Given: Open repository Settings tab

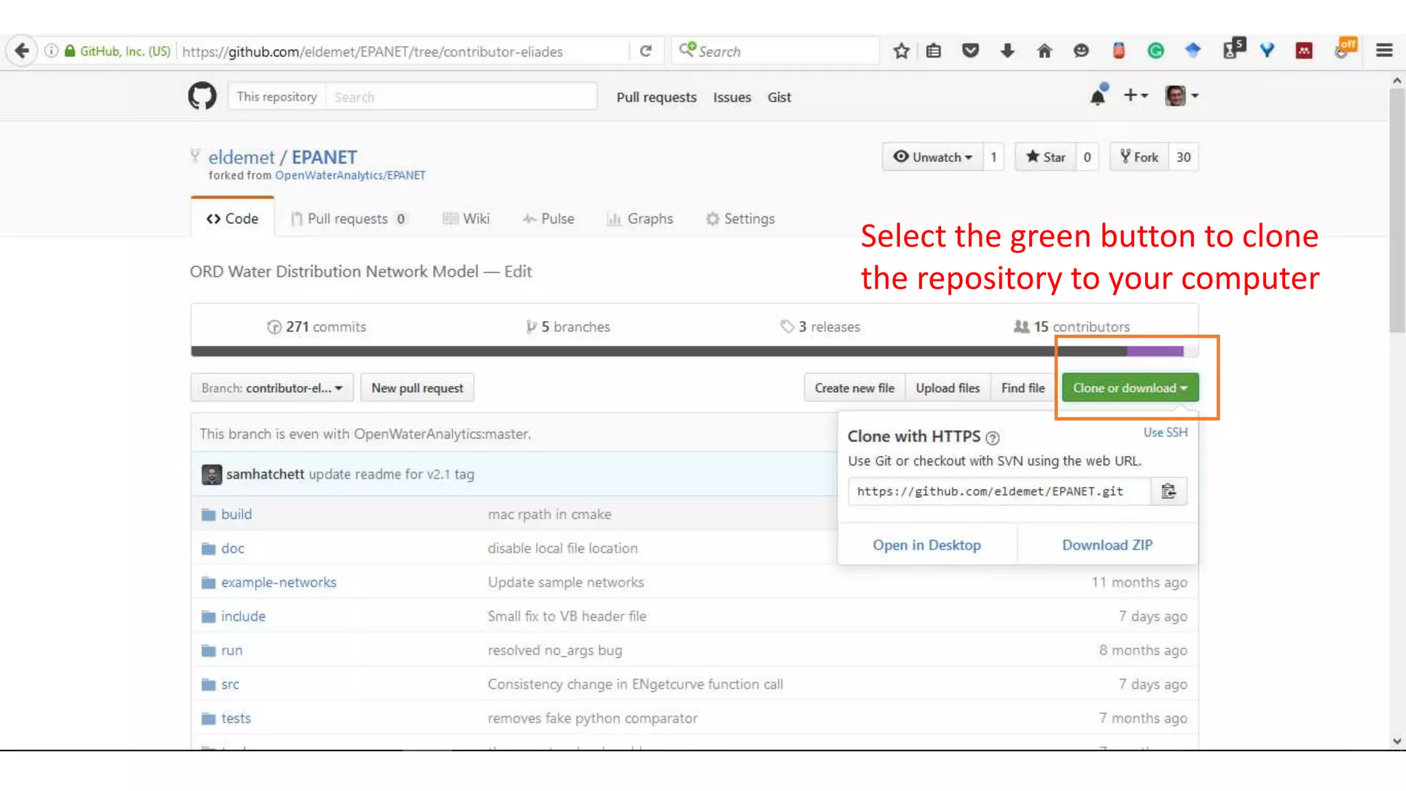Looking at the screenshot, I should click(x=740, y=219).
